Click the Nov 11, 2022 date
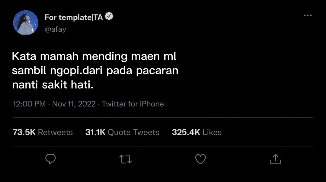Viewport: 326px width, 182px height. (x=74, y=104)
